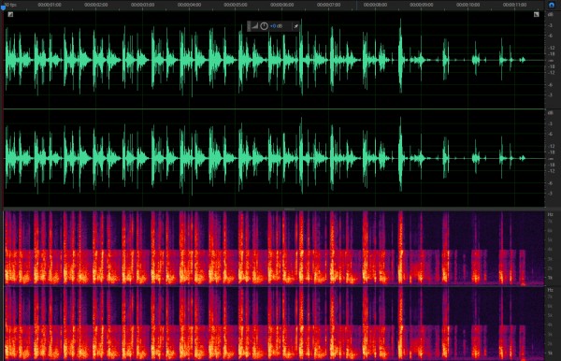Click the 00:00:11:00 mark on the ruler
The image size is (561, 361).
[514, 5]
